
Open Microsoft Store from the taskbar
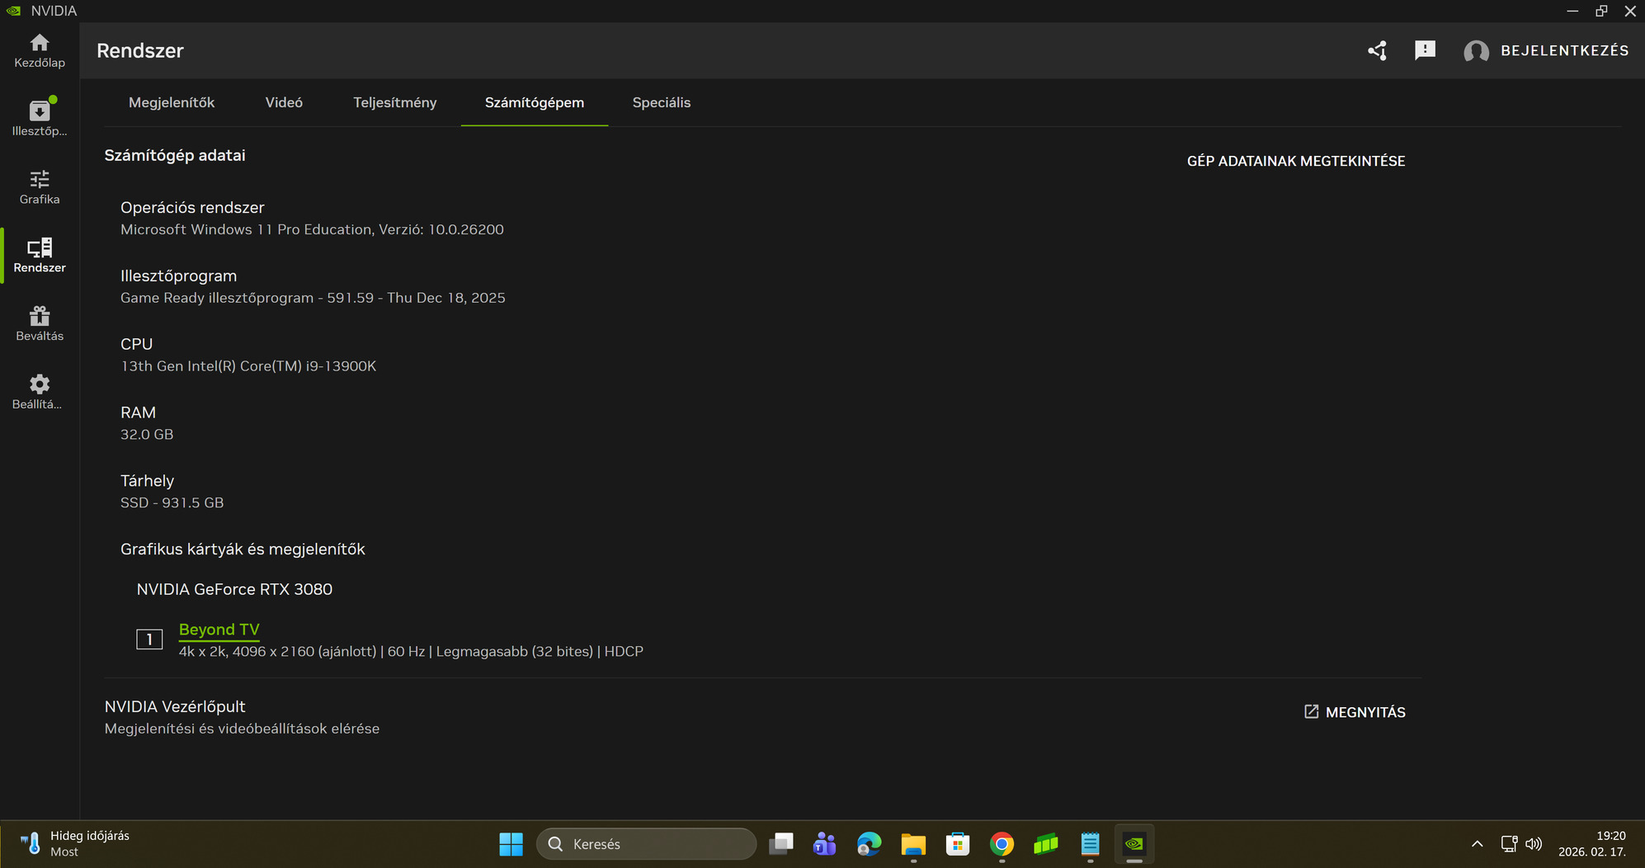pos(958,844)
